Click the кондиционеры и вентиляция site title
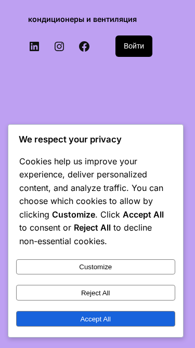This screenshot has height=348, width=195. (x=82, y=19)
